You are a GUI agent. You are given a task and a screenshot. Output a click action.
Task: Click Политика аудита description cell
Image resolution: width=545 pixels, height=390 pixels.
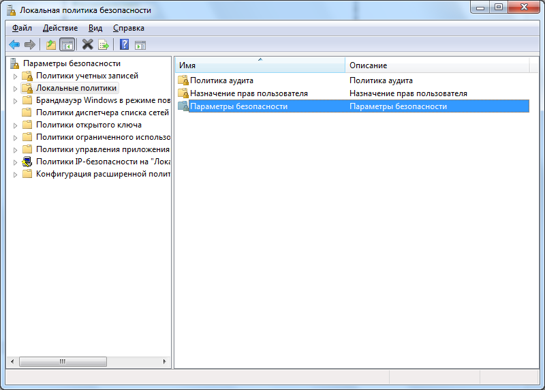coord(381,80)
